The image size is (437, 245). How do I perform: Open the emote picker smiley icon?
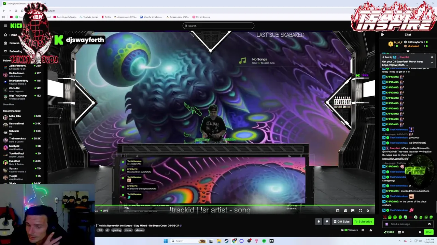pos(429,224)
